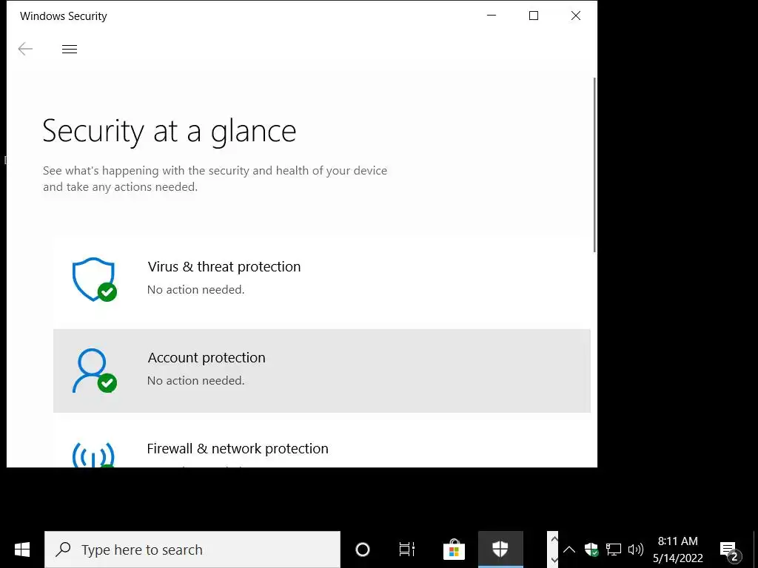This screenshot has height=568, width=758.
Task: Show hidden system tray icons
Action: (x=569, y=550)
